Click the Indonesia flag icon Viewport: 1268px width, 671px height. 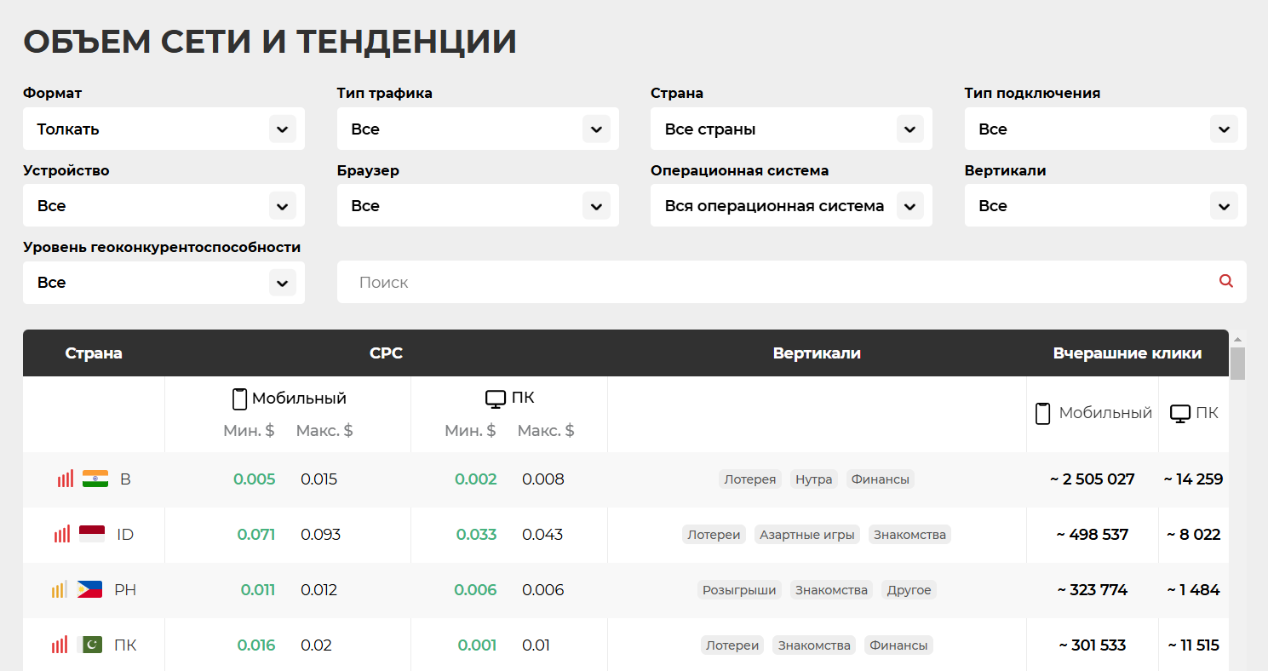click(92, 535)
